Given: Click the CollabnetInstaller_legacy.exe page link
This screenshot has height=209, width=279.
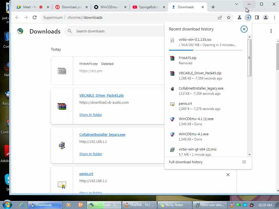Looking at the screenshot, I should [x=102, y=134].
